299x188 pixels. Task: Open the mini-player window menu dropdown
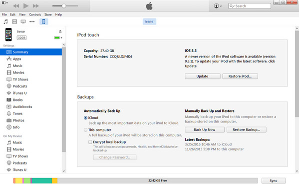click(5, 3)
